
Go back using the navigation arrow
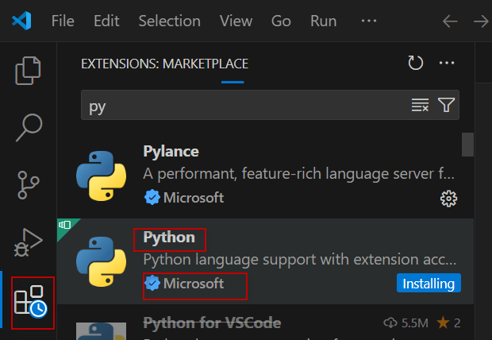click(x=450, y=21)
